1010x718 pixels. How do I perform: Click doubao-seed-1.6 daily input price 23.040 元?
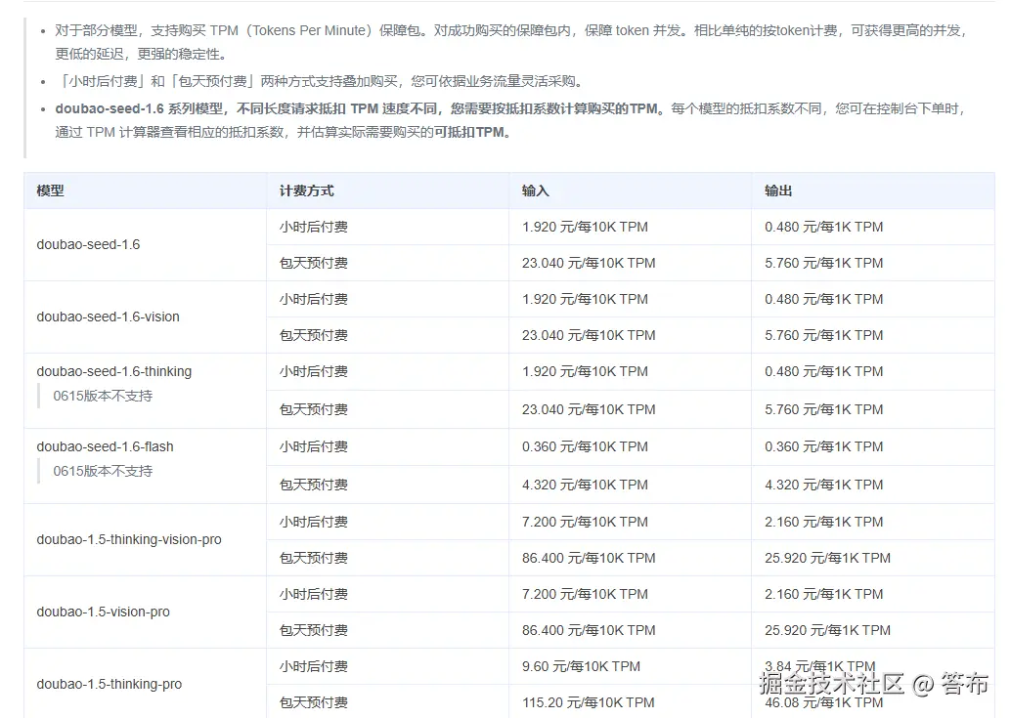point(589,263)
